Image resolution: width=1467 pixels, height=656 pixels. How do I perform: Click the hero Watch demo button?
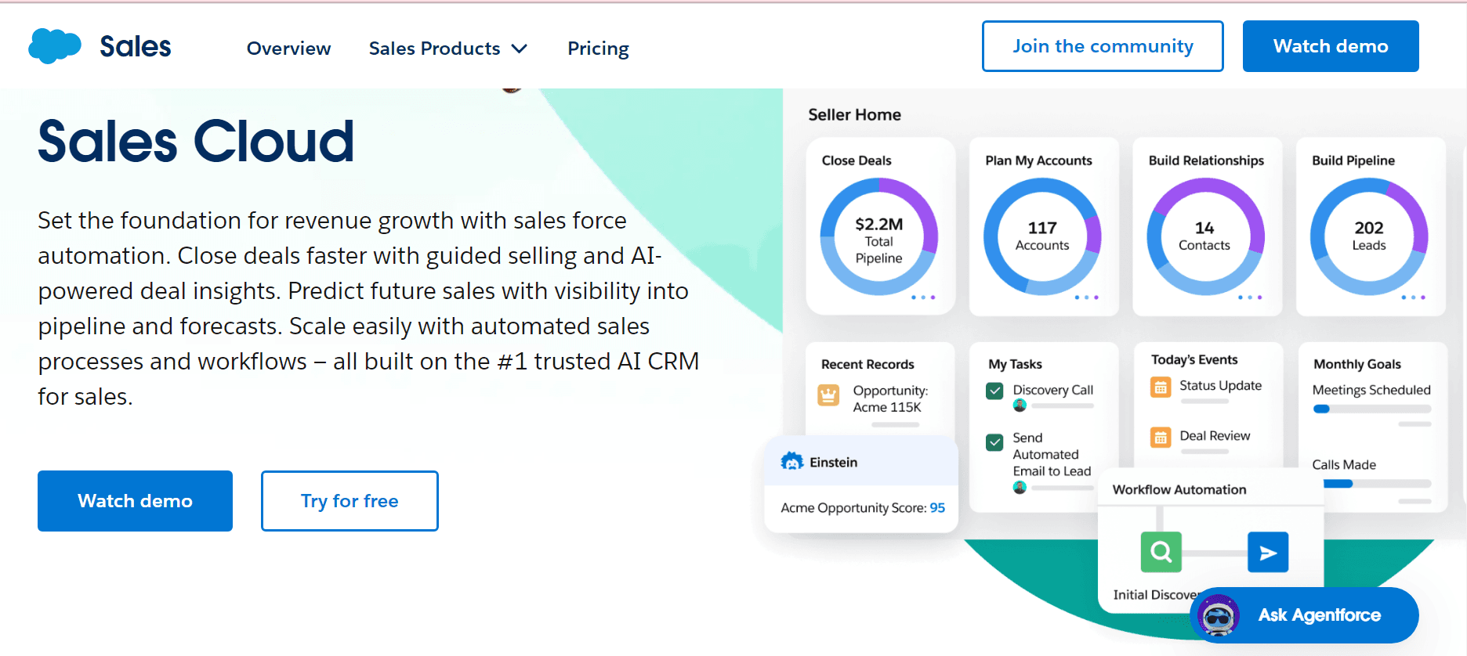pyautogui.click(x=135, y=501)
